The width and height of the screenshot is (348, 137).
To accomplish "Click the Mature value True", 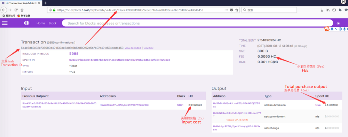I will pyautogui.click(x=72, y=72).
